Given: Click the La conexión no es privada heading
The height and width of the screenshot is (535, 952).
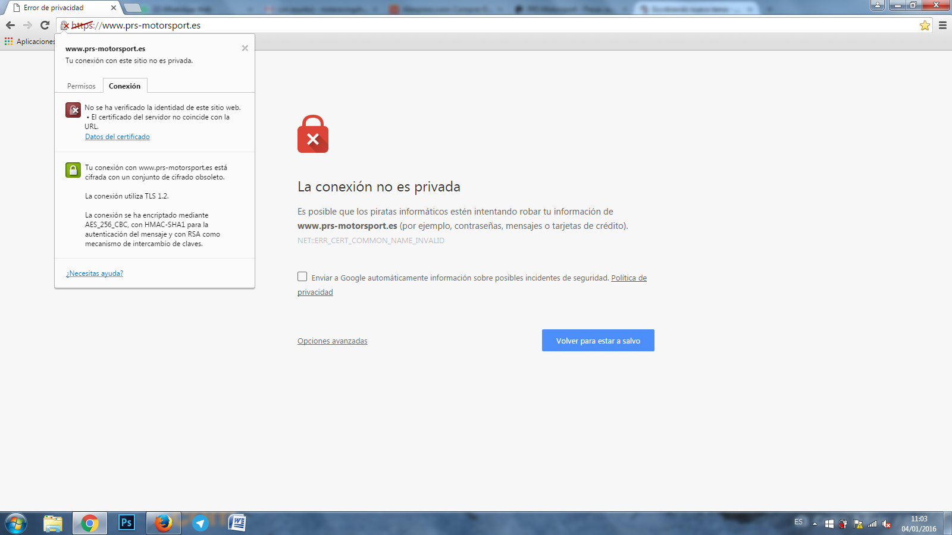Looking at the screenshot, I should pos(379,187).
